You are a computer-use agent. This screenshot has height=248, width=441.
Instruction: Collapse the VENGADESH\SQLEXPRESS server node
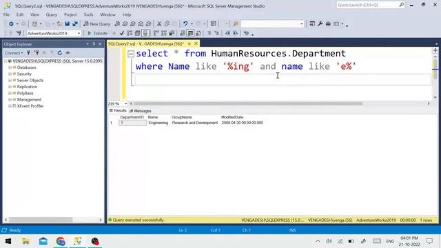pos(6,61)
